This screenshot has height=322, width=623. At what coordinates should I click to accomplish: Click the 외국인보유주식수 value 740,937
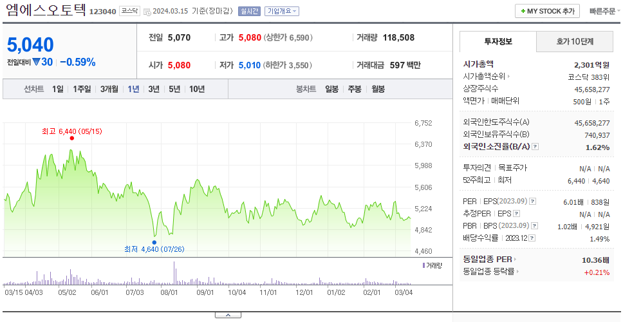tap(597, 135)
